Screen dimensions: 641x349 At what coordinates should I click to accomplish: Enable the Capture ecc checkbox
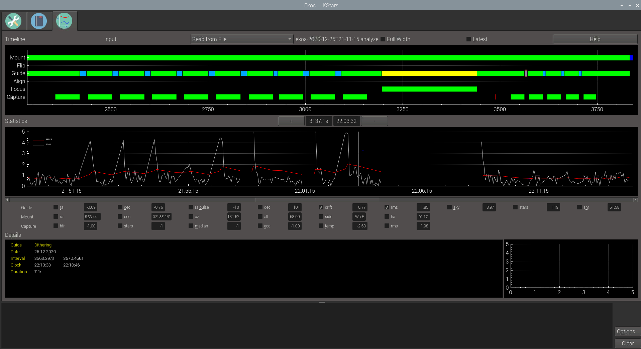[260, 226]
